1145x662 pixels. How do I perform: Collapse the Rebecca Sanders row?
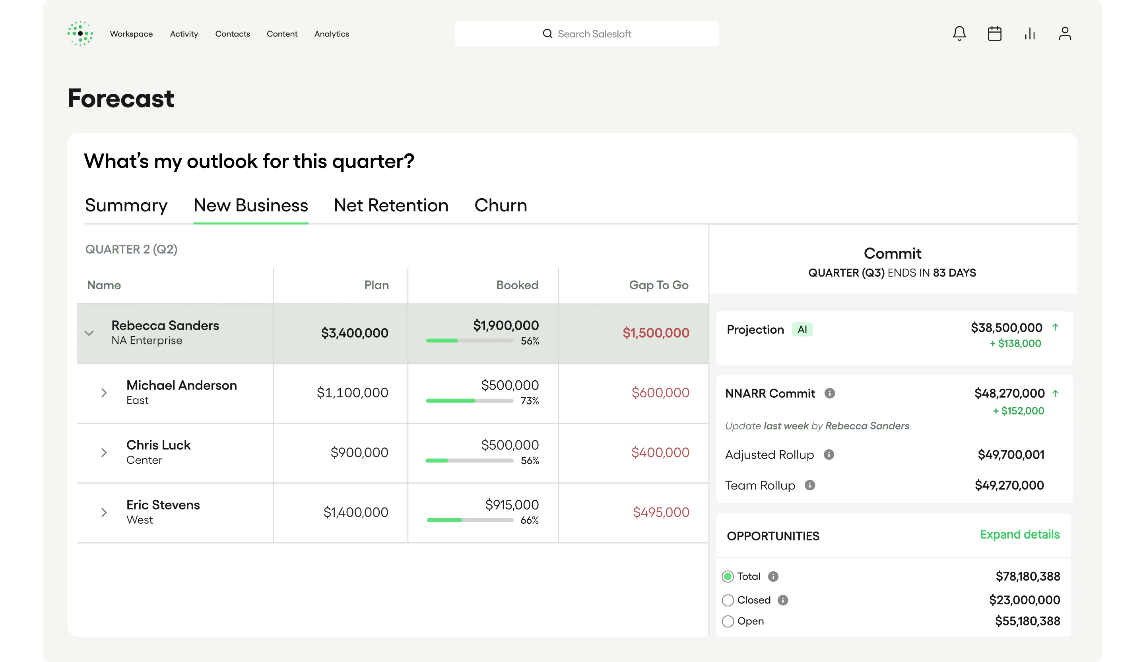(x=89, y=333)
